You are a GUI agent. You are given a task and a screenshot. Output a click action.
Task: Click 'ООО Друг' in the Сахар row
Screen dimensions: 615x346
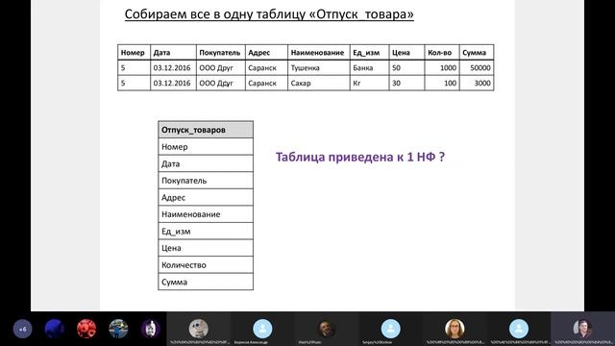tap(220, 83)
